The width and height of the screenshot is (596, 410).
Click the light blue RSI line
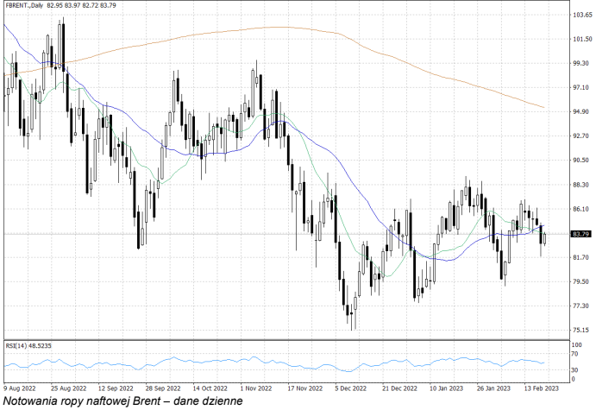(x=259, y=363)
